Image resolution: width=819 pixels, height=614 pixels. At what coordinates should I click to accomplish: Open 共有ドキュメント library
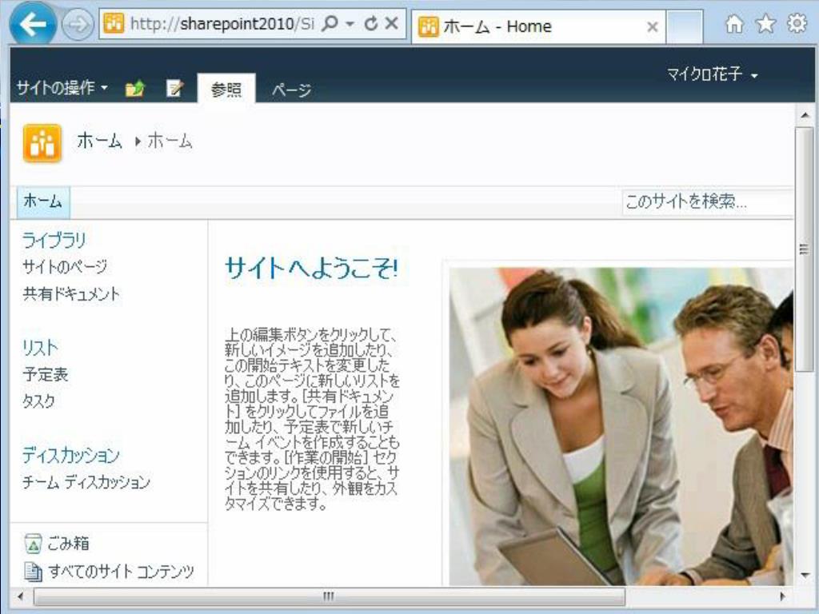(x=71, y=293)
